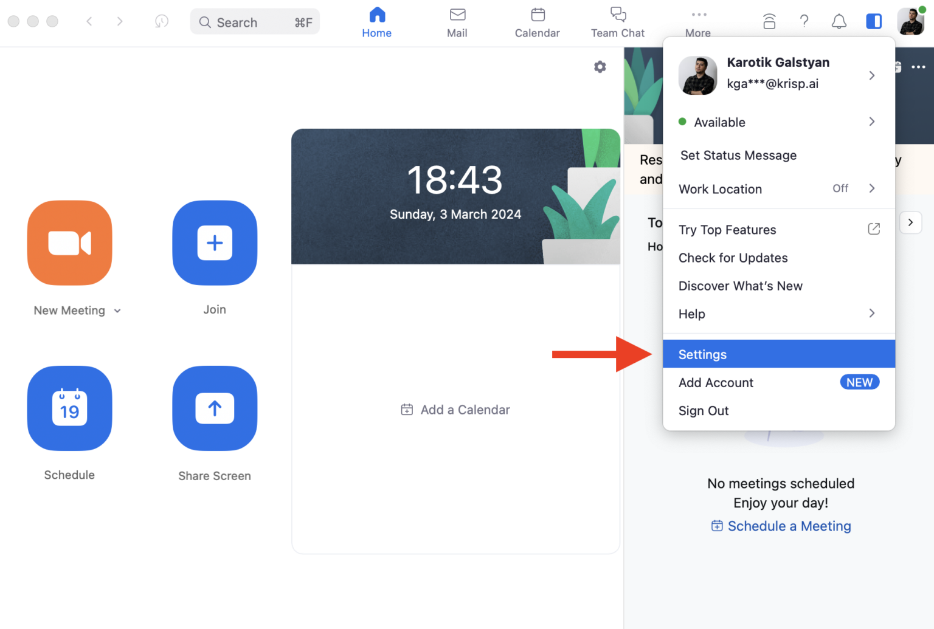
Task: Click the orange New Meeting camera icon
Action: pos(69,243)
